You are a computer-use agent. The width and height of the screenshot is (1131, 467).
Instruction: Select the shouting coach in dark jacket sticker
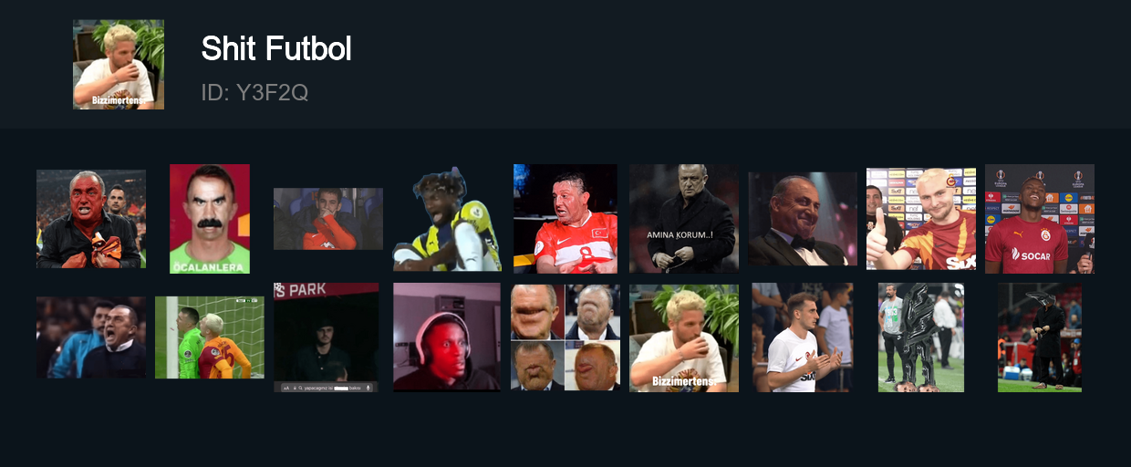[91, 337]
